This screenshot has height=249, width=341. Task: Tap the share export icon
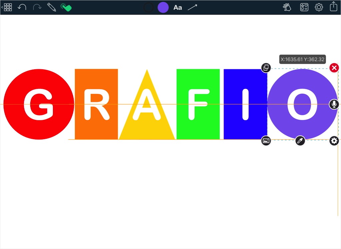pyautogui.click(x=334, y=7)
